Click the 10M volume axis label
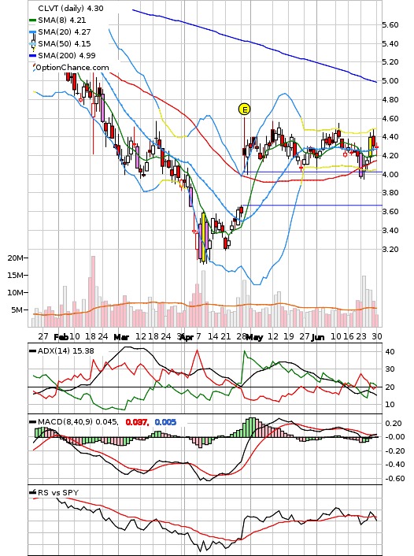The width and height of the screenshot is (414, 556). pos(15,292)
